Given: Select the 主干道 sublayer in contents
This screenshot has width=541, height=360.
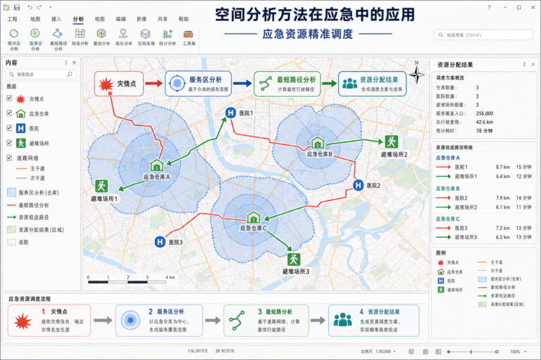Looking at the screenshot, I should [30, 169].
